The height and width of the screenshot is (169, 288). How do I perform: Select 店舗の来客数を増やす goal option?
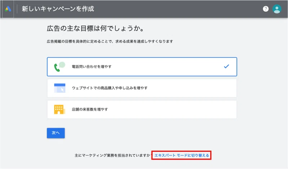point(142,109)
